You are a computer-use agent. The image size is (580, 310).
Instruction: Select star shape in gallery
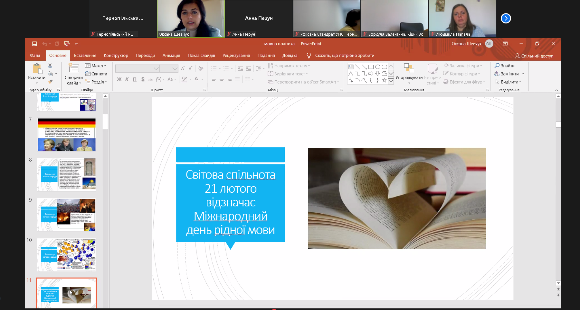point(384,80)
